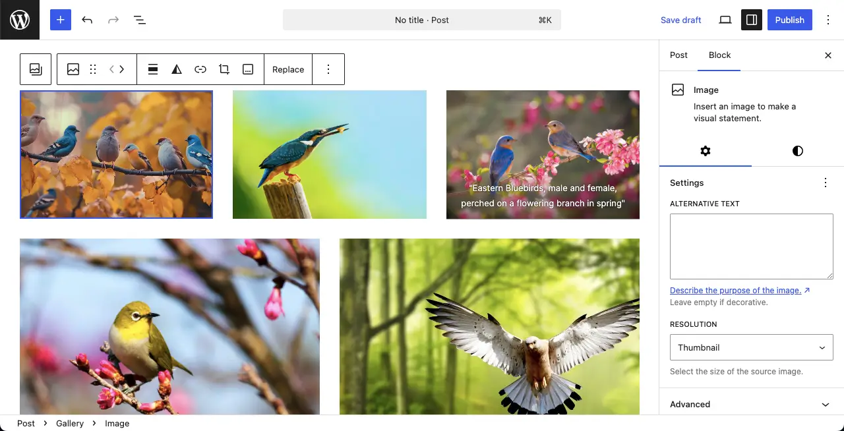
Task: Click the insert link icon
Action: (x=200, y=69)
